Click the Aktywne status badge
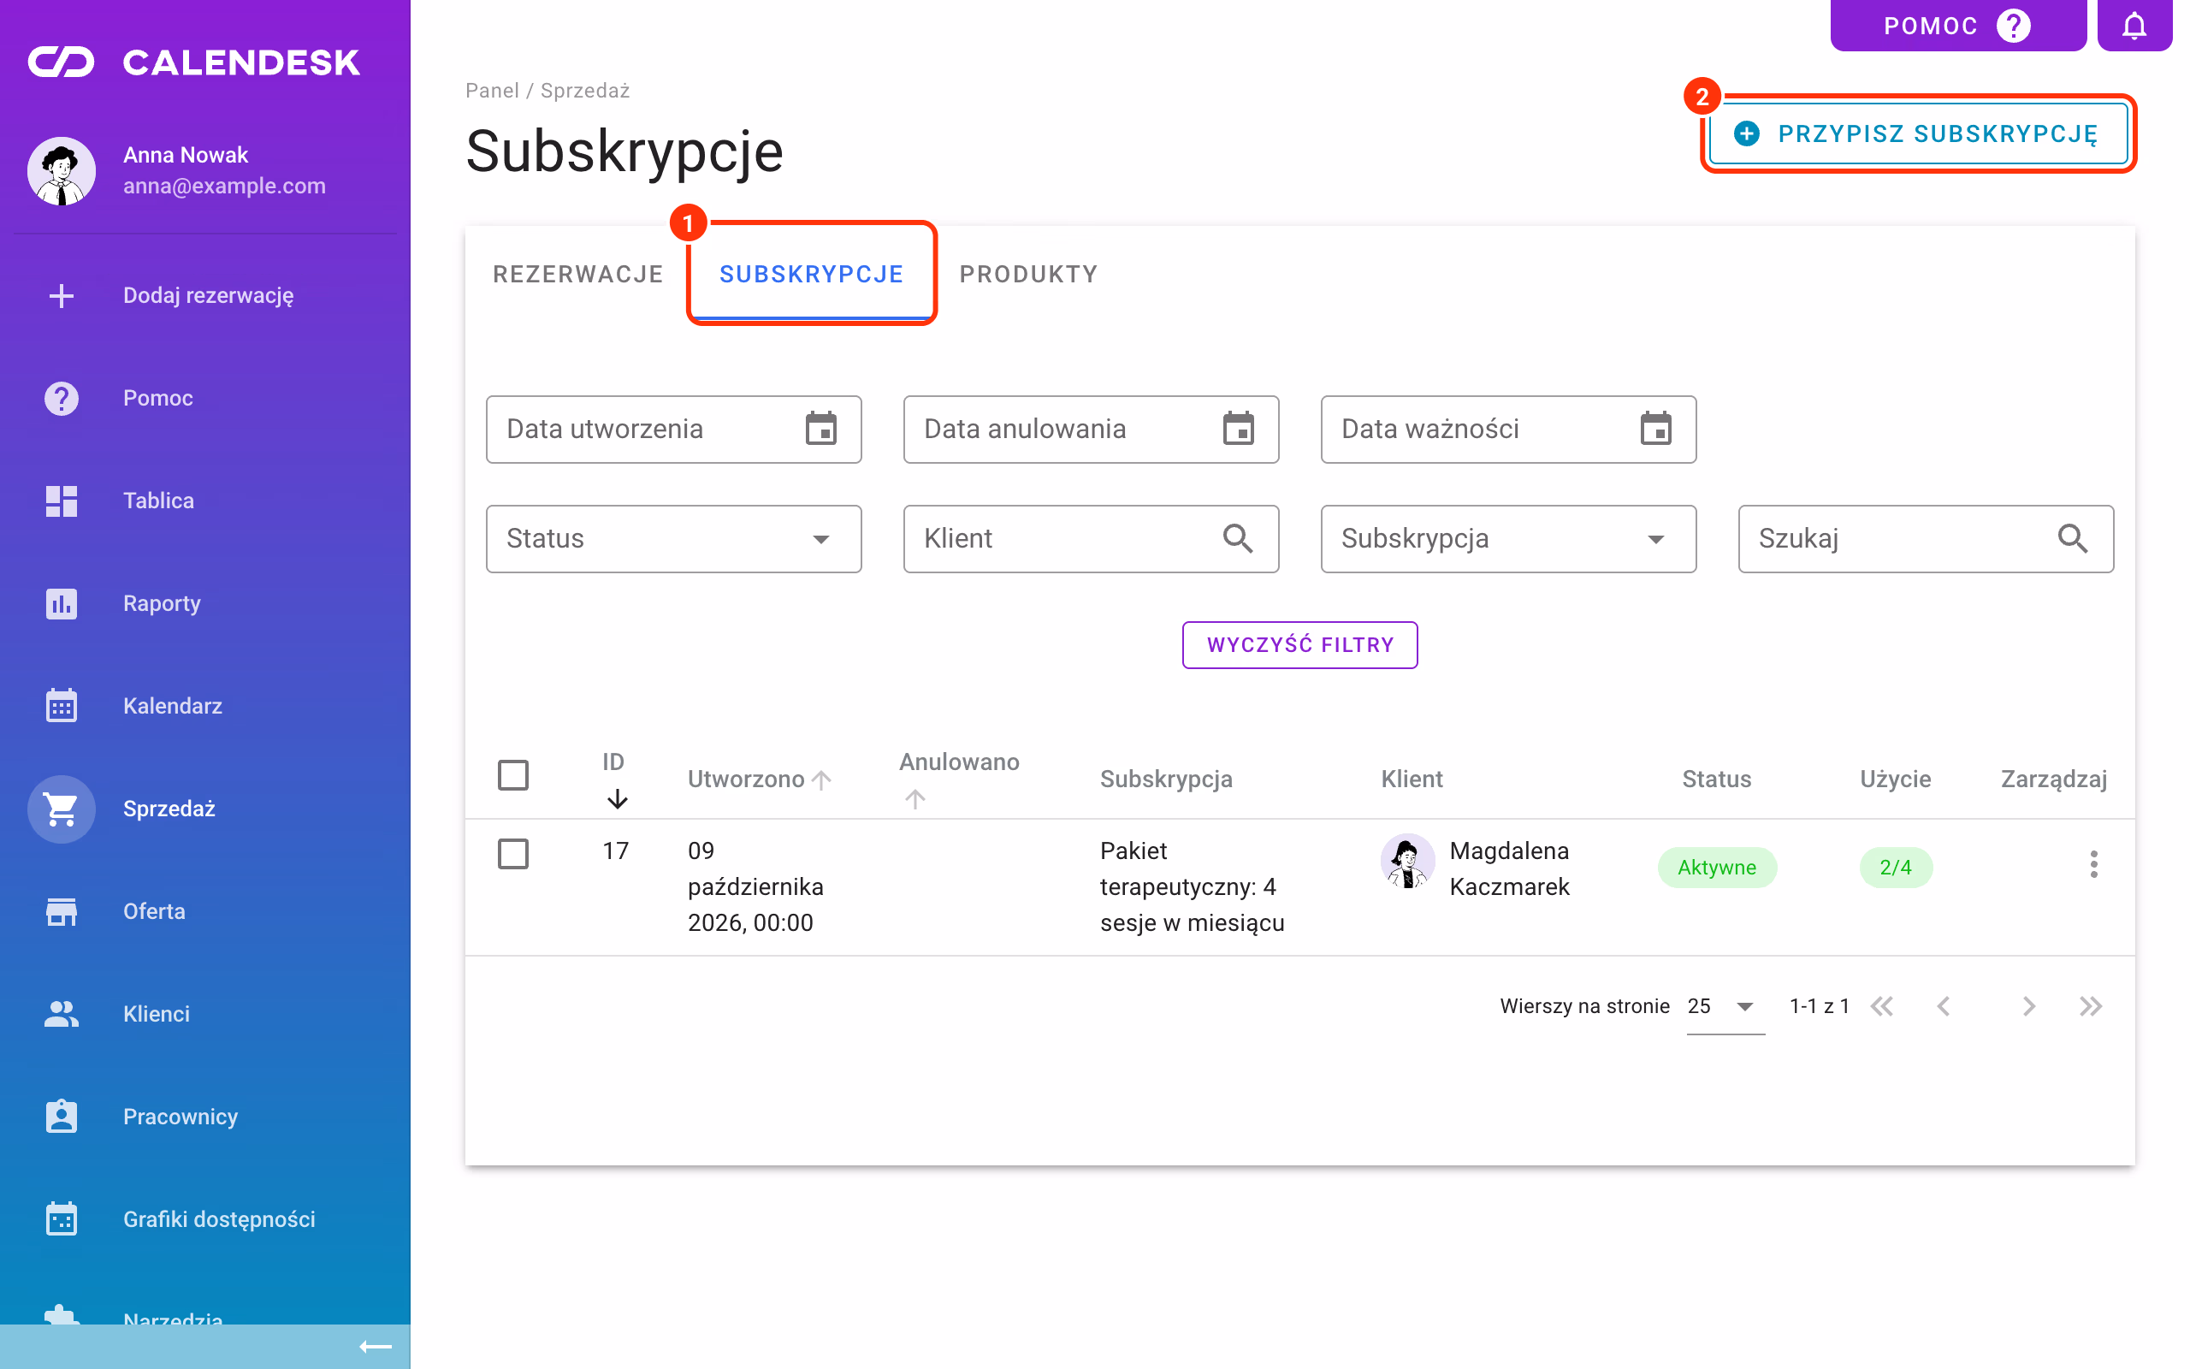 click(1717, 868)
